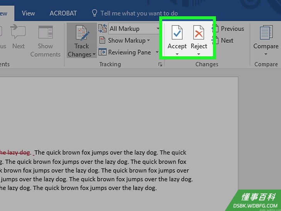Viewport: 281px width, 211px height.
Task: Click the Compare documents icon
Action: tap(266, 32)
